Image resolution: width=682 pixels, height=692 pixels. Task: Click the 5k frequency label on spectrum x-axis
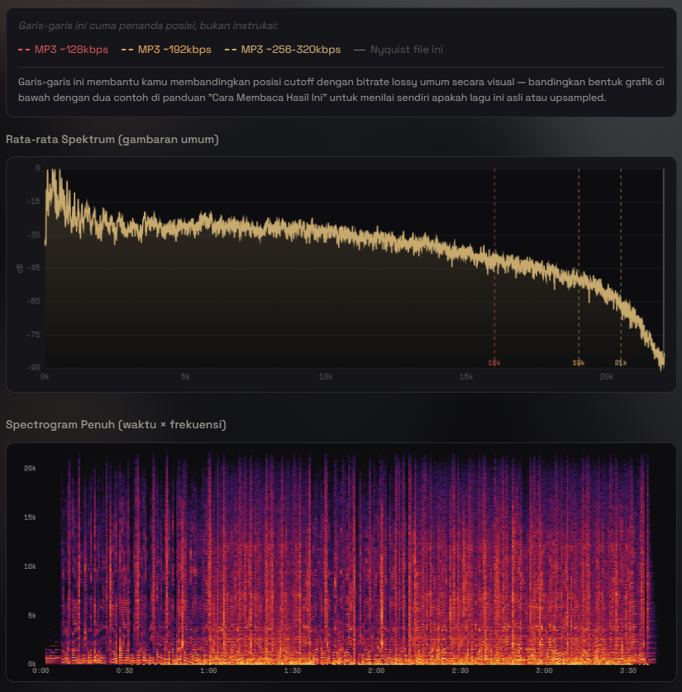tap(185, 376)
